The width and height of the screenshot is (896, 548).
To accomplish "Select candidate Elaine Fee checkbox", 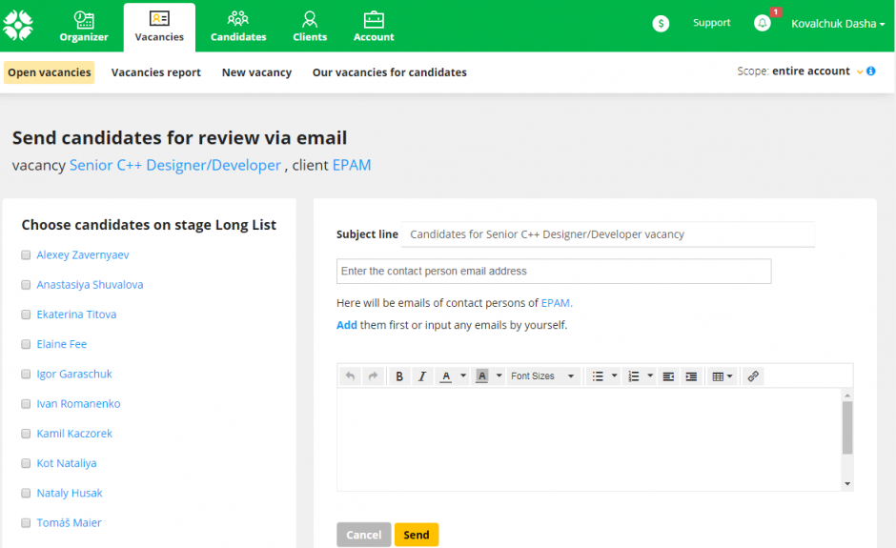I will click(x=27, y=344).
